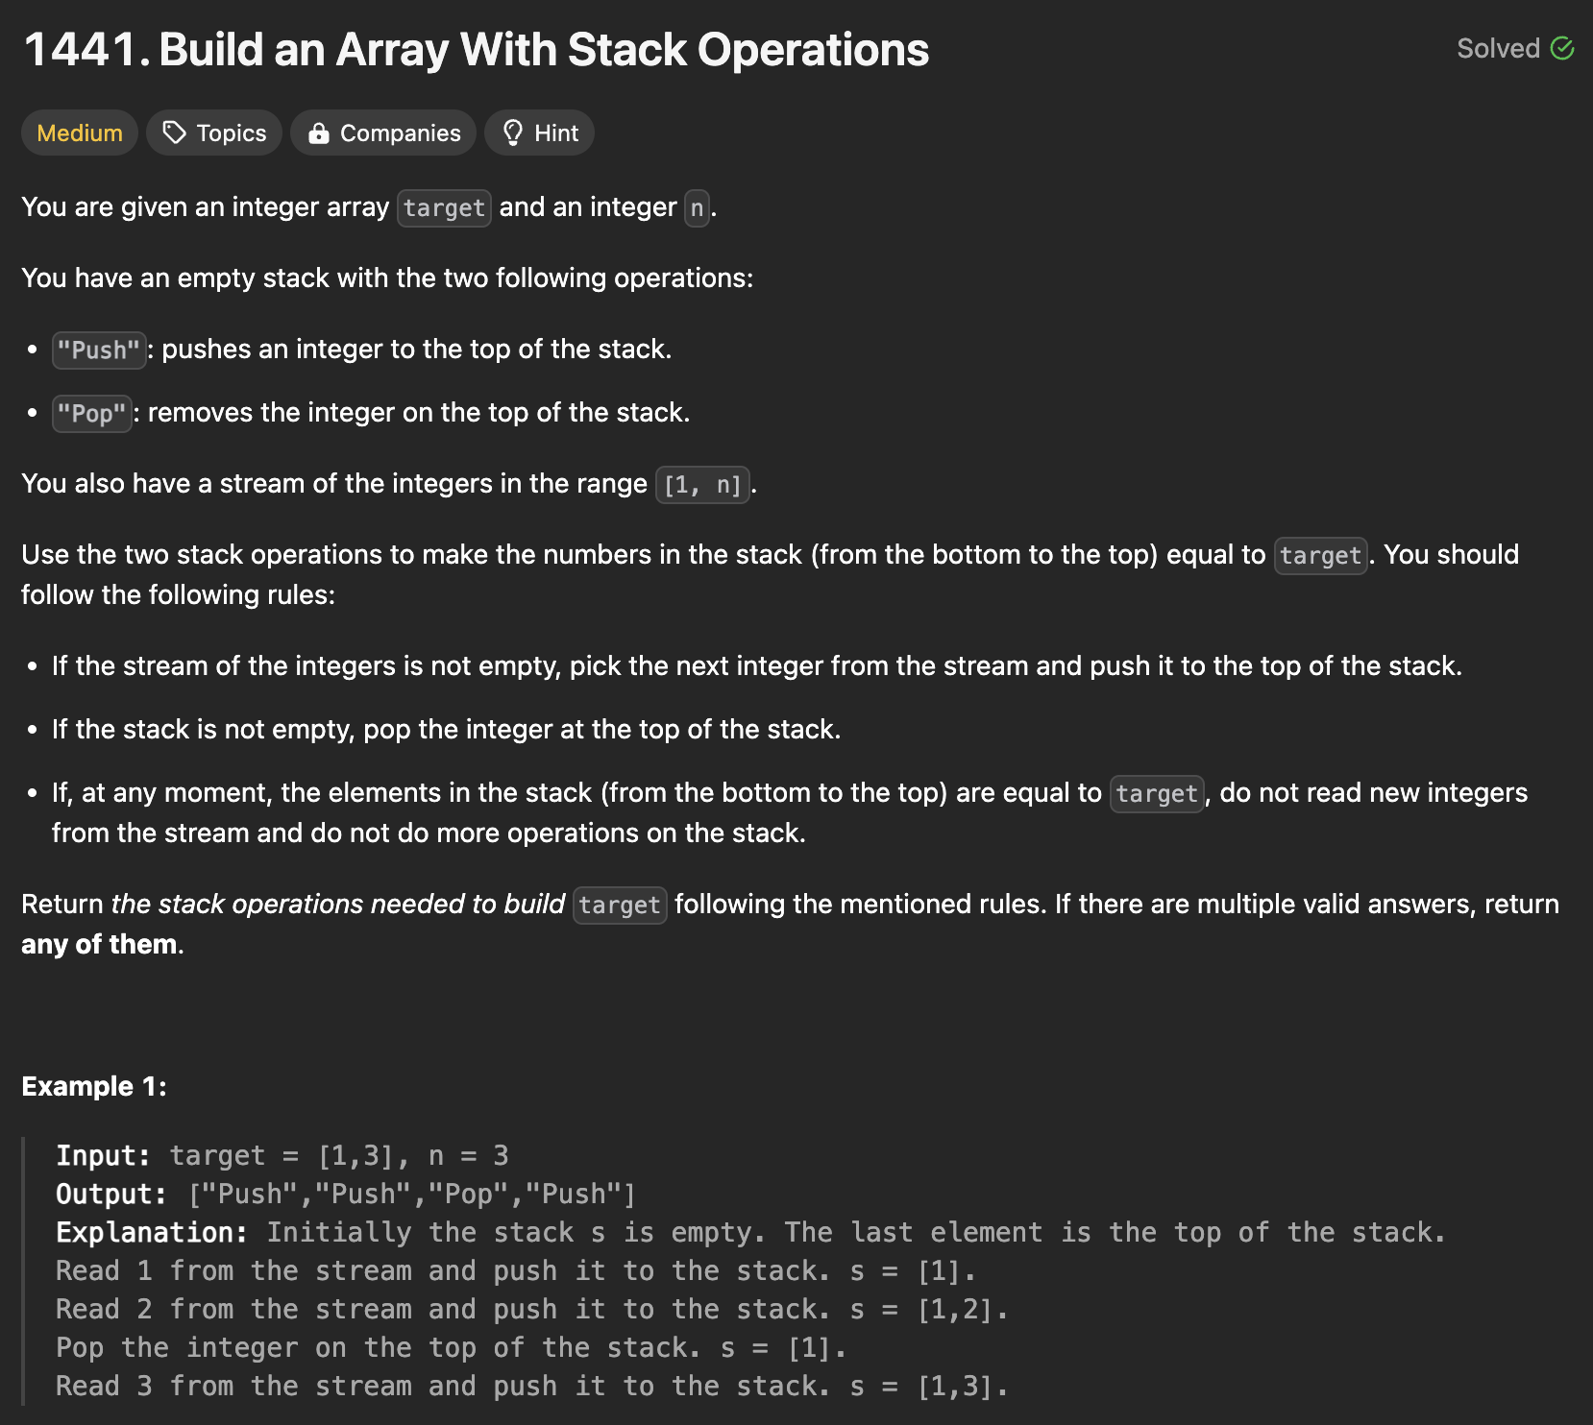Click the line 'Pop the integer on the top of the stack'
The width and height of the screenshot is (1593, 1425).
coord(451,1347)
